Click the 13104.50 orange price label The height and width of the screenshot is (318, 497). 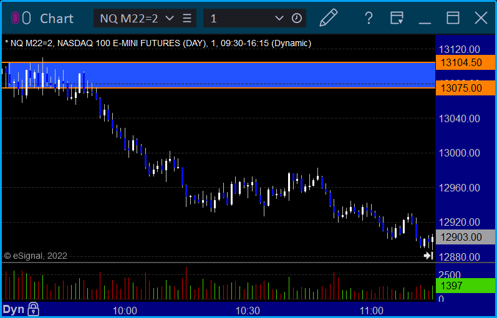465,62
